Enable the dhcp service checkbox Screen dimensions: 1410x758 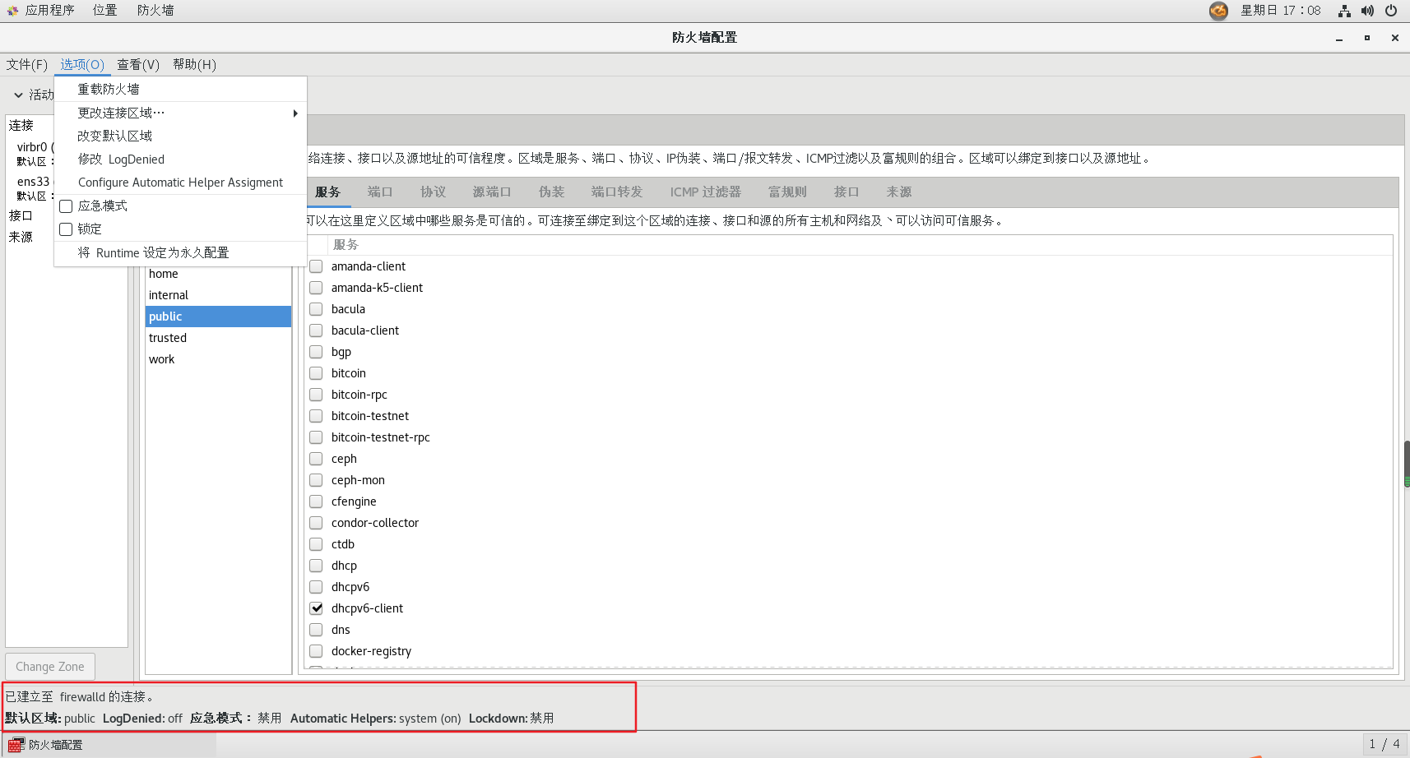tap(316, 566)
